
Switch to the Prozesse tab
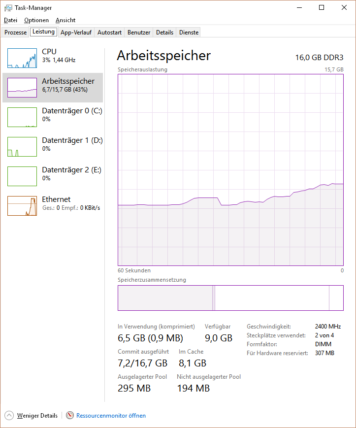(16, 32)
